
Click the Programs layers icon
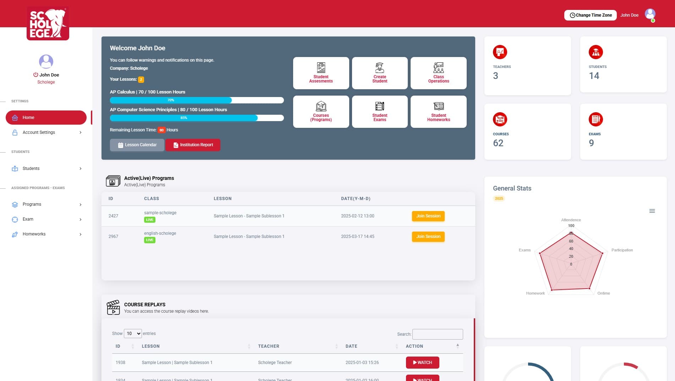(x=15, y=204)
